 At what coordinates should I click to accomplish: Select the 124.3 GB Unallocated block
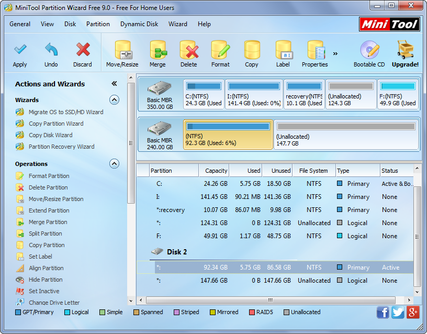click(351, 94)
